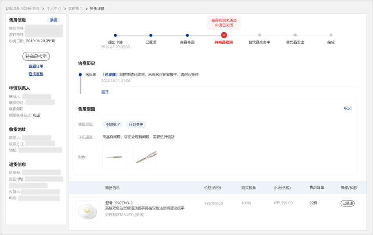Click the red failed-inspection step icon
The height and width of the screenshot is (235, 373).
pyautogui.click(x=224, y=35)
